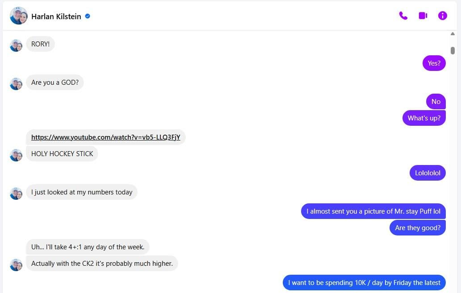Start a video call with Harlan
Viewport: 461px width, 293px height.
423,16
